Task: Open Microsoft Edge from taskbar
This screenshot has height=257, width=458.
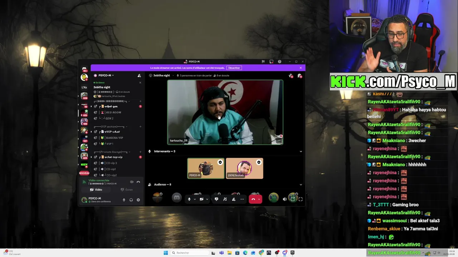Action: [x=245, y=253]
